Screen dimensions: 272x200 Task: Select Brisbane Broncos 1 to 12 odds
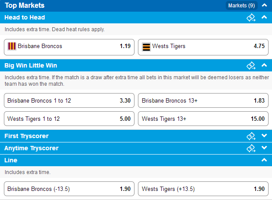pos(69,100)
